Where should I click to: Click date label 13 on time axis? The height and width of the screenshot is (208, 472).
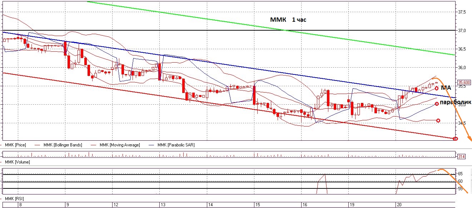pyautogui.click(x=163, y=205)
